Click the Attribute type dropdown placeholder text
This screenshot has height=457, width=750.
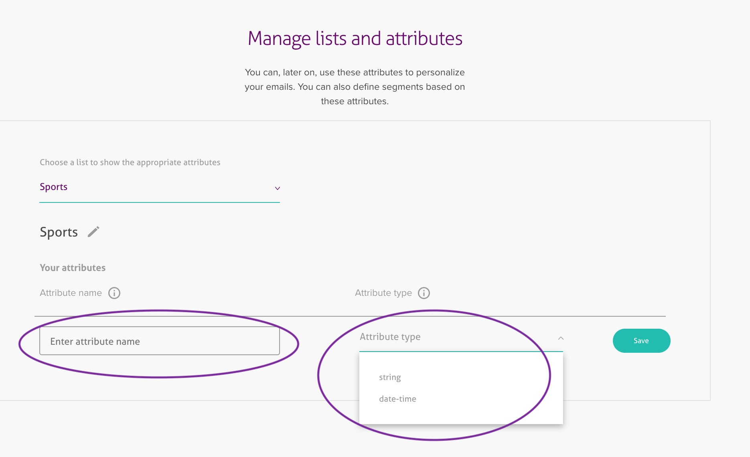[x=390, y=337]
